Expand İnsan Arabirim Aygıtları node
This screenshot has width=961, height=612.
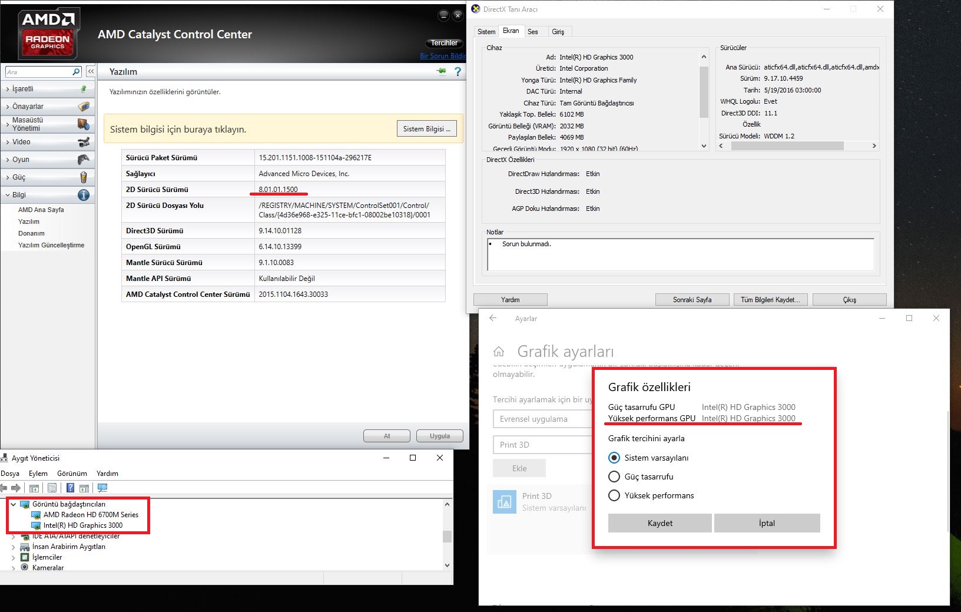click(x=13, y=547)
